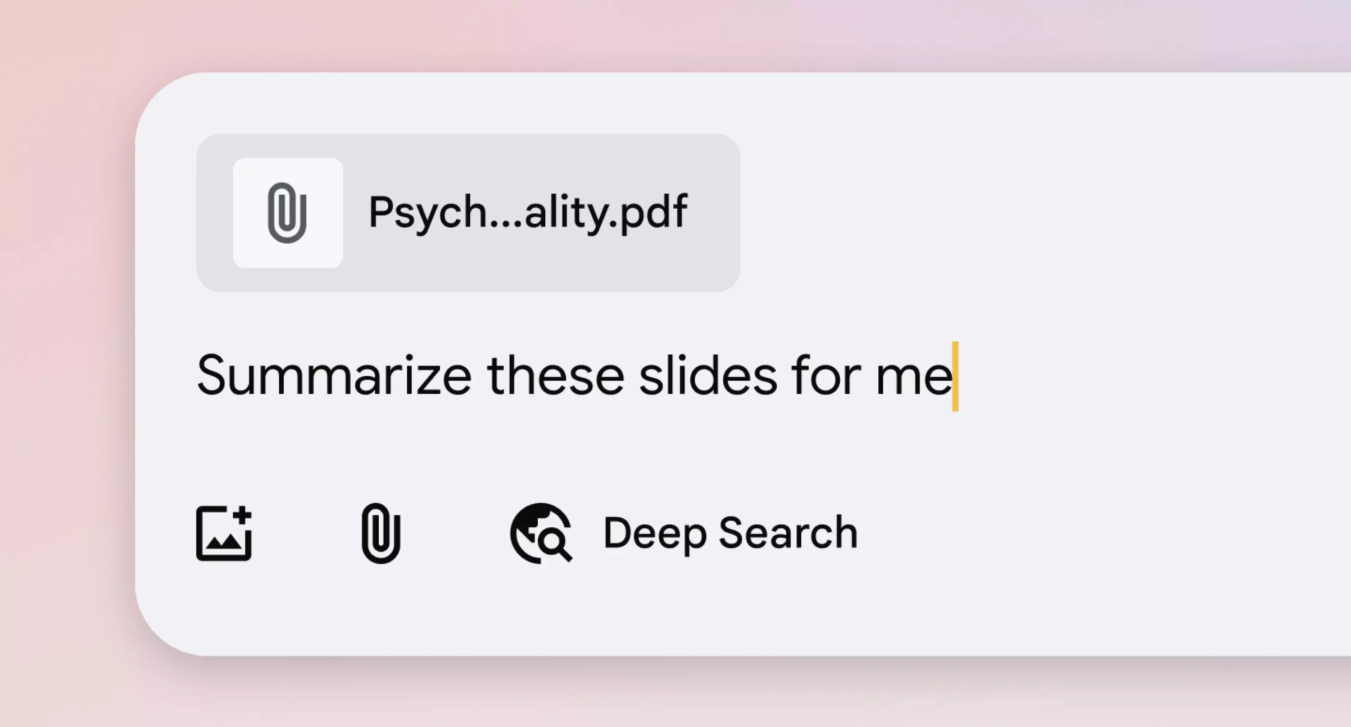Open the Psych...ality.pdf attachment filename
Screen dimensions: 1351x727
click(x=528, y=213)
